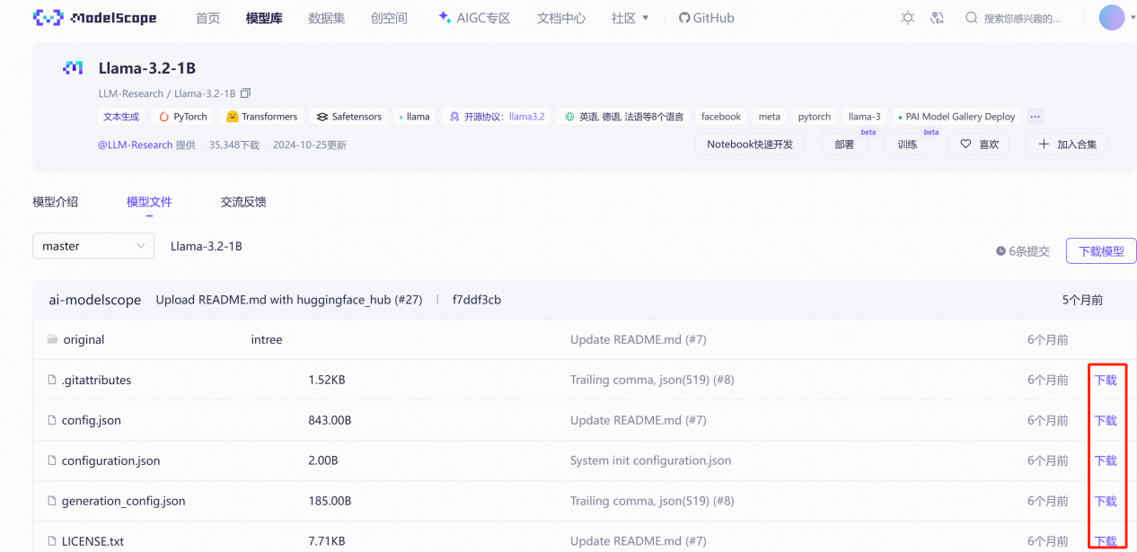
Task: Click the LICENSE.txt file icon
Action: tap(52, 541)
